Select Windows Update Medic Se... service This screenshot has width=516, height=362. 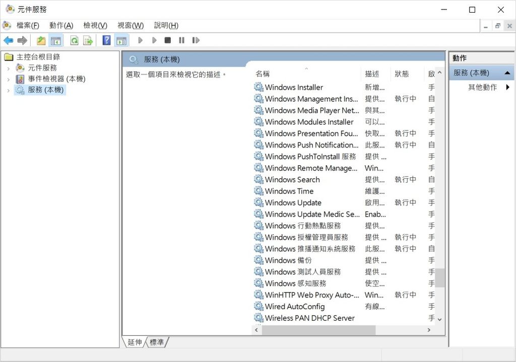[345, 214]
